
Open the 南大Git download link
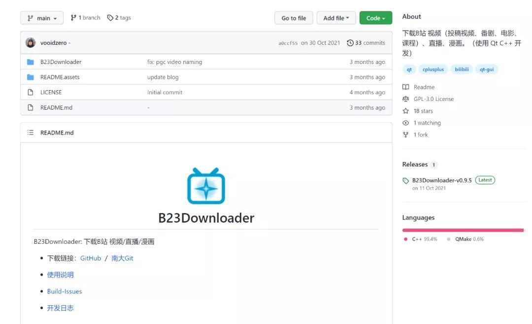click(x=122, y=258)
